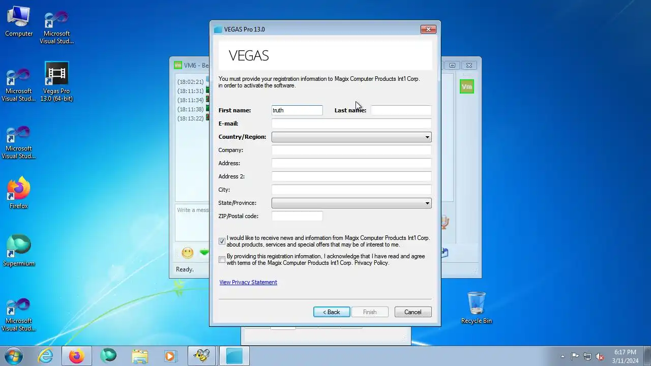Screen dimensions: 651x366
Task: Open the Windows Explorer folder in the taskbar
Action: [139, 356]
